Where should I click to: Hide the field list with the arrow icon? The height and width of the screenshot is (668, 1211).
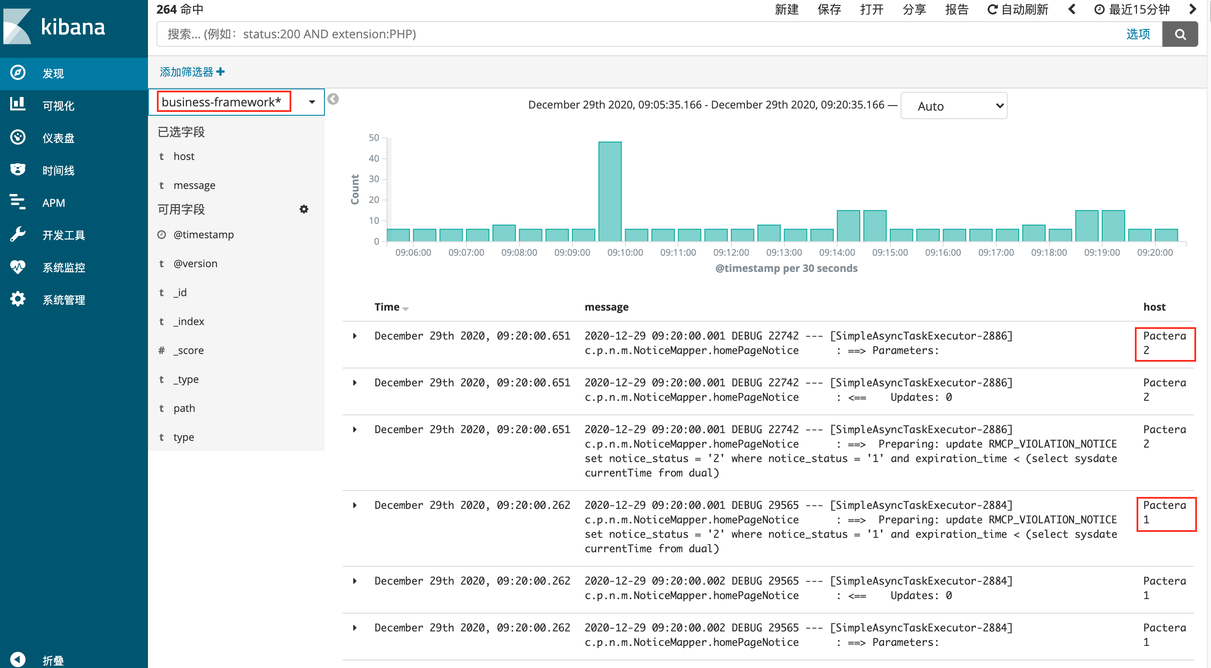tap(333, 99)
